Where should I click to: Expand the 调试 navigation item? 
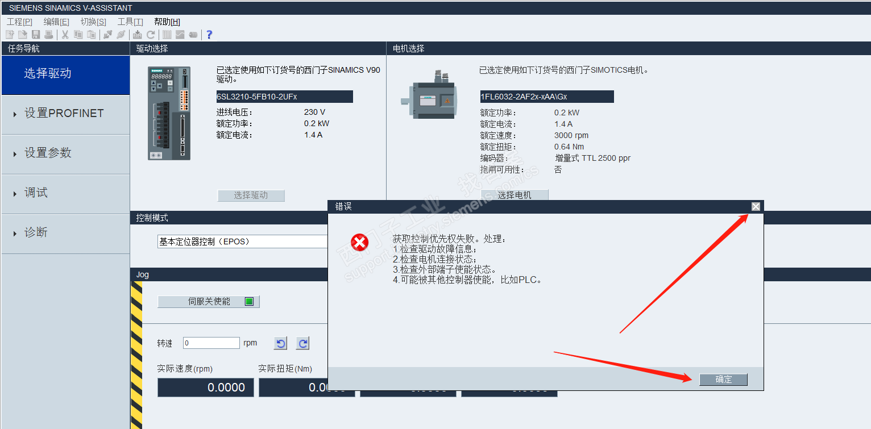point(65,194)
